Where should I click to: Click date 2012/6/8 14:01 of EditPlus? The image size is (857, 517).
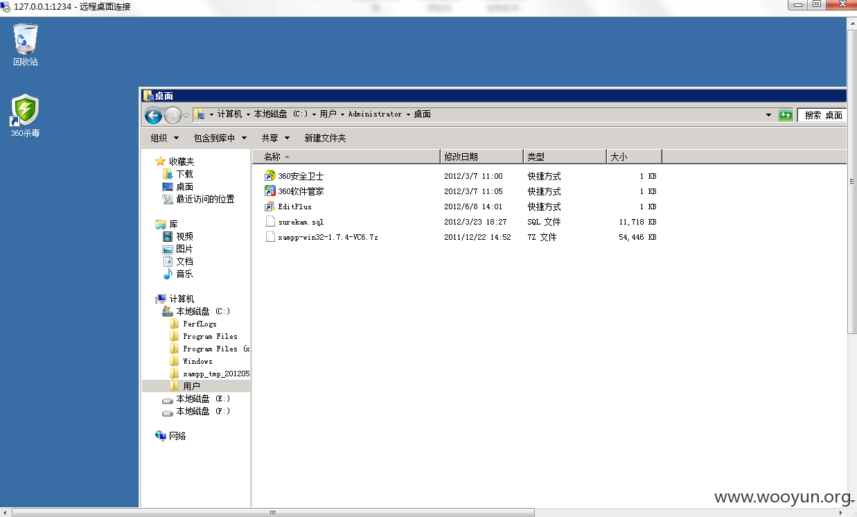click(x=473, y=207)
